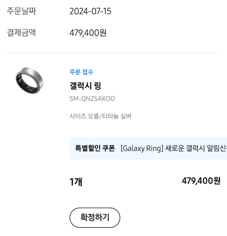227x236 pixels.
Task: Click the 결제금액 label
Action: [21, 32]
